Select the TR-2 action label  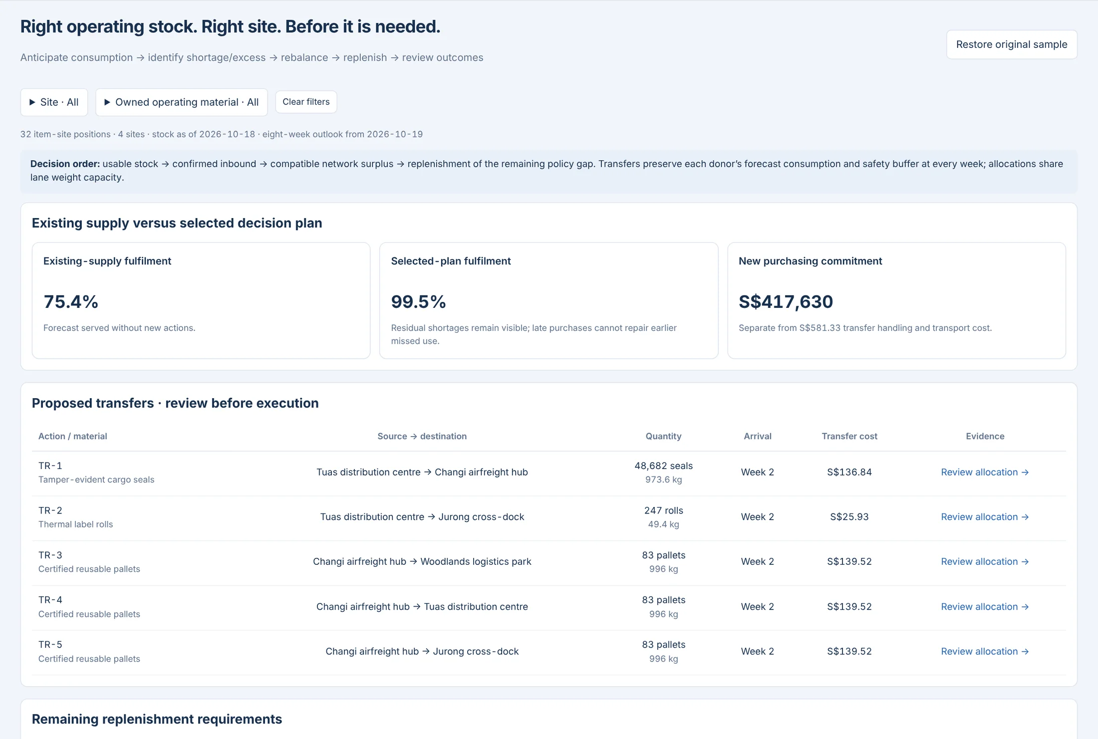pyautogui.click(x=50, y=510)
